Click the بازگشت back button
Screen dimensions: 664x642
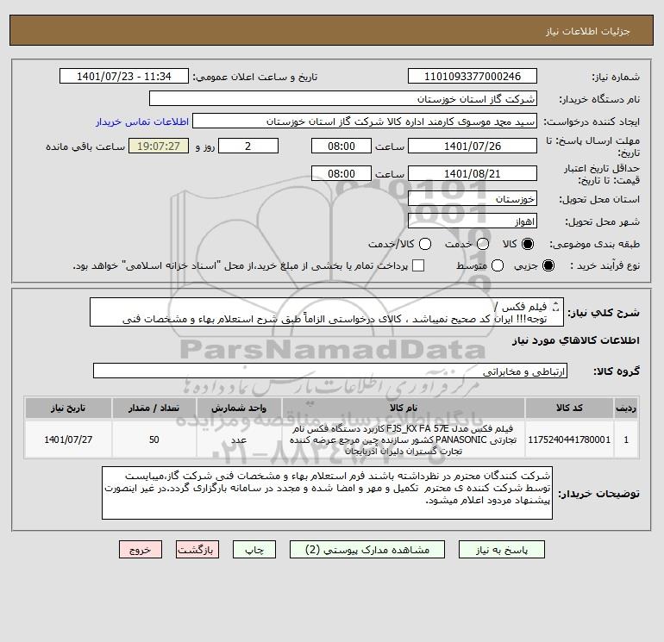pyautogui.click(x=197, y=550)
